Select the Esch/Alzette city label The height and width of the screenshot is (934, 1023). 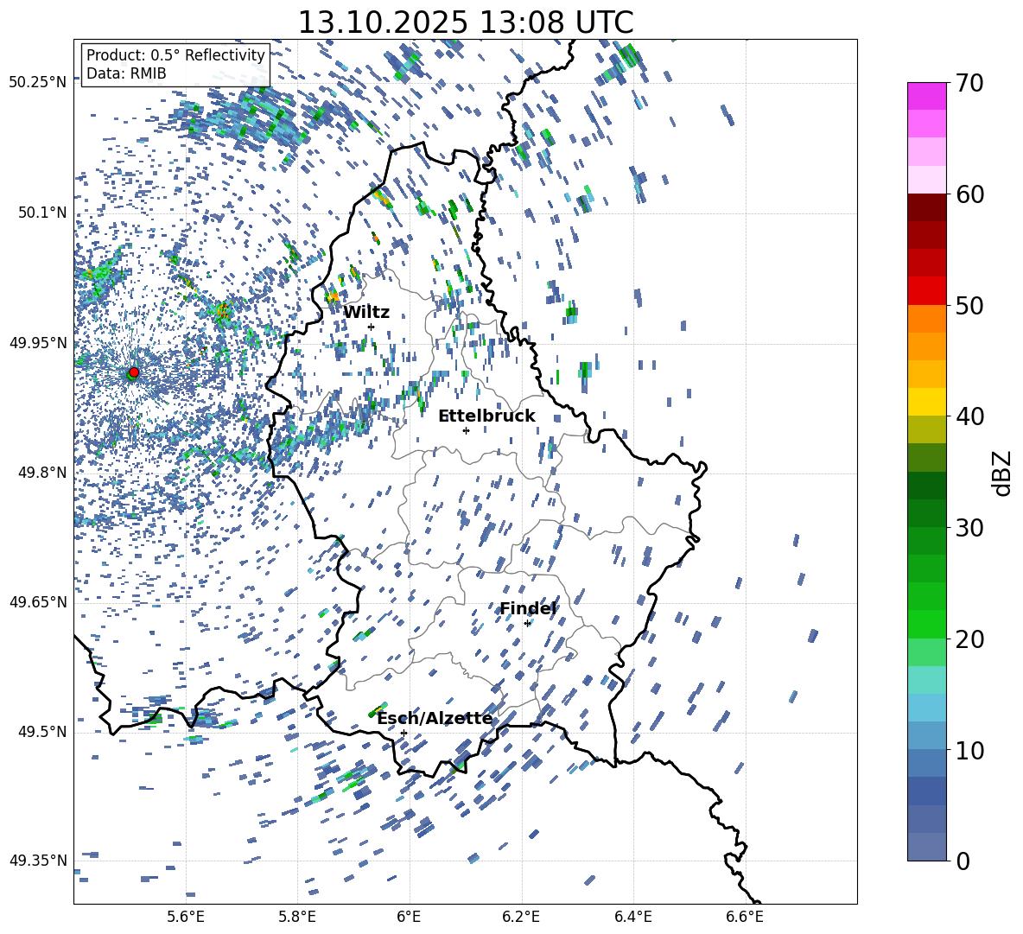(435, 718)
